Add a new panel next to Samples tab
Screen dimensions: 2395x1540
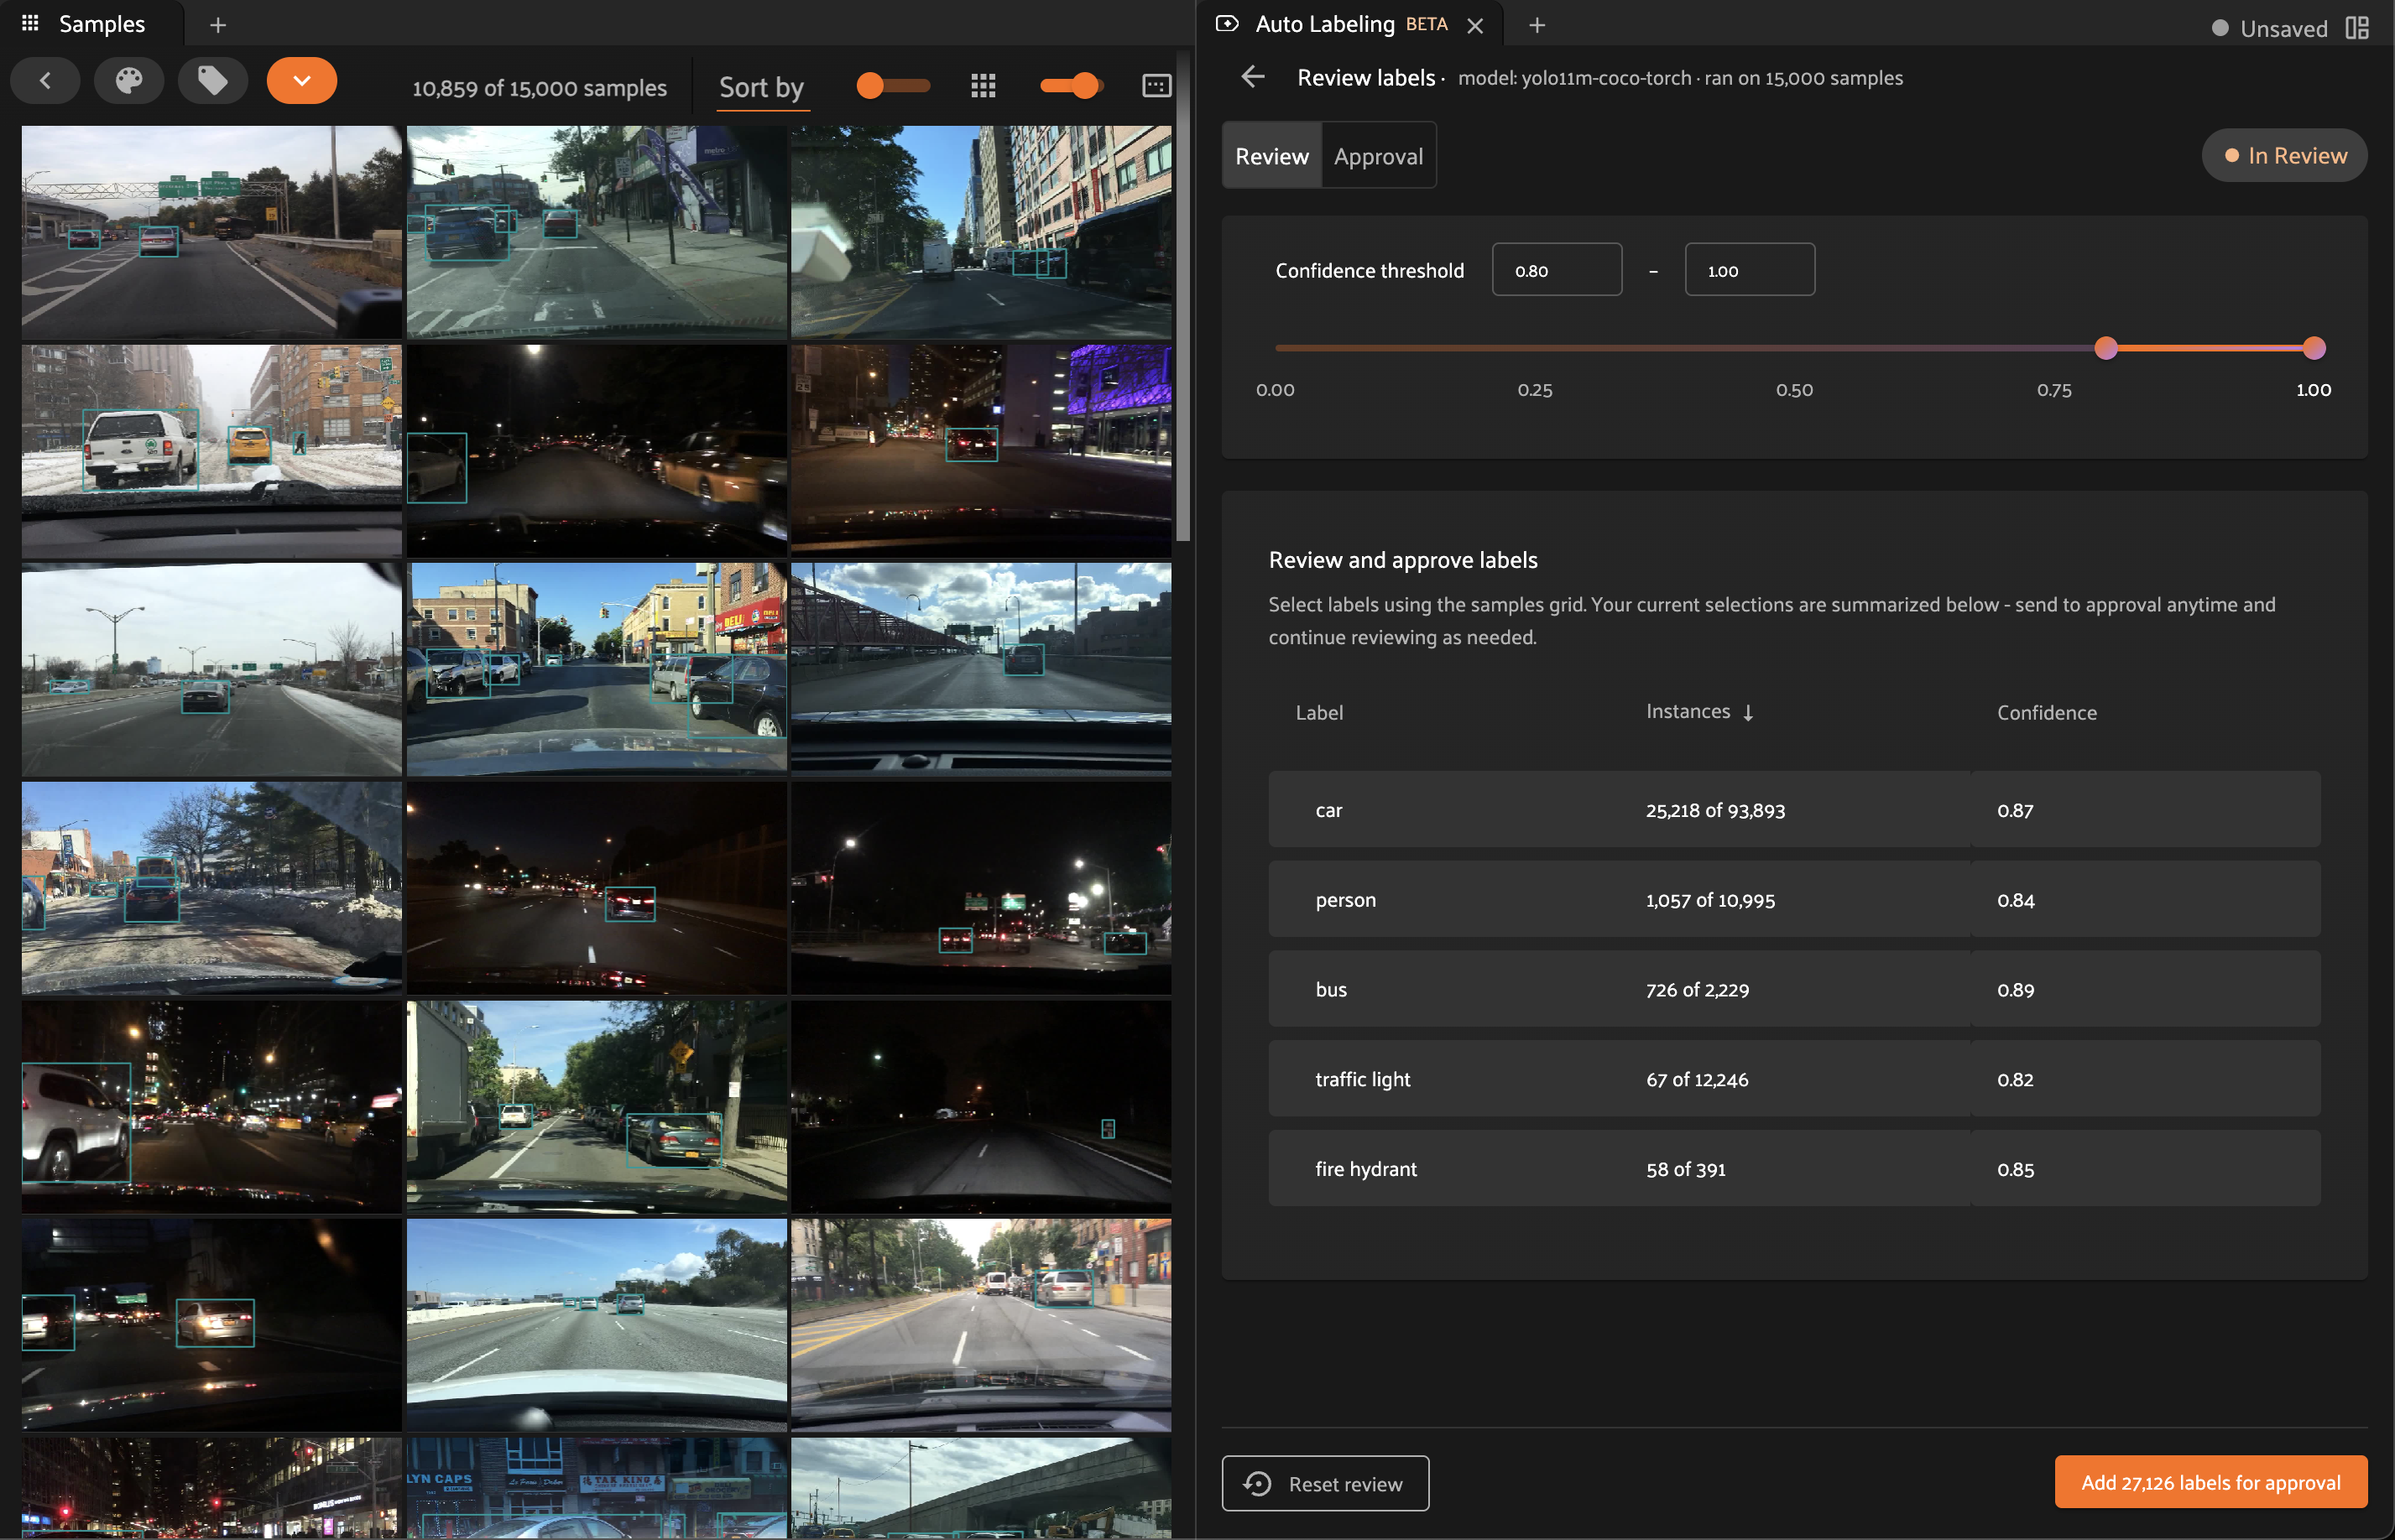pos(218,25)
